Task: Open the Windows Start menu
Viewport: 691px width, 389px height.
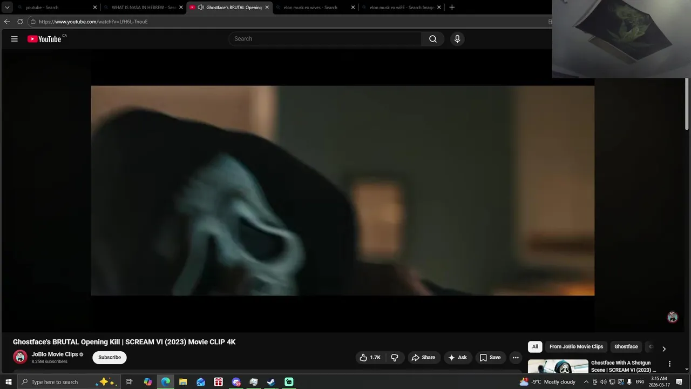Action: pyautogui.click(x=8, y=382)
